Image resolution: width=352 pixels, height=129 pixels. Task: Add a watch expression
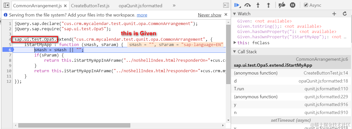point(334,14)
